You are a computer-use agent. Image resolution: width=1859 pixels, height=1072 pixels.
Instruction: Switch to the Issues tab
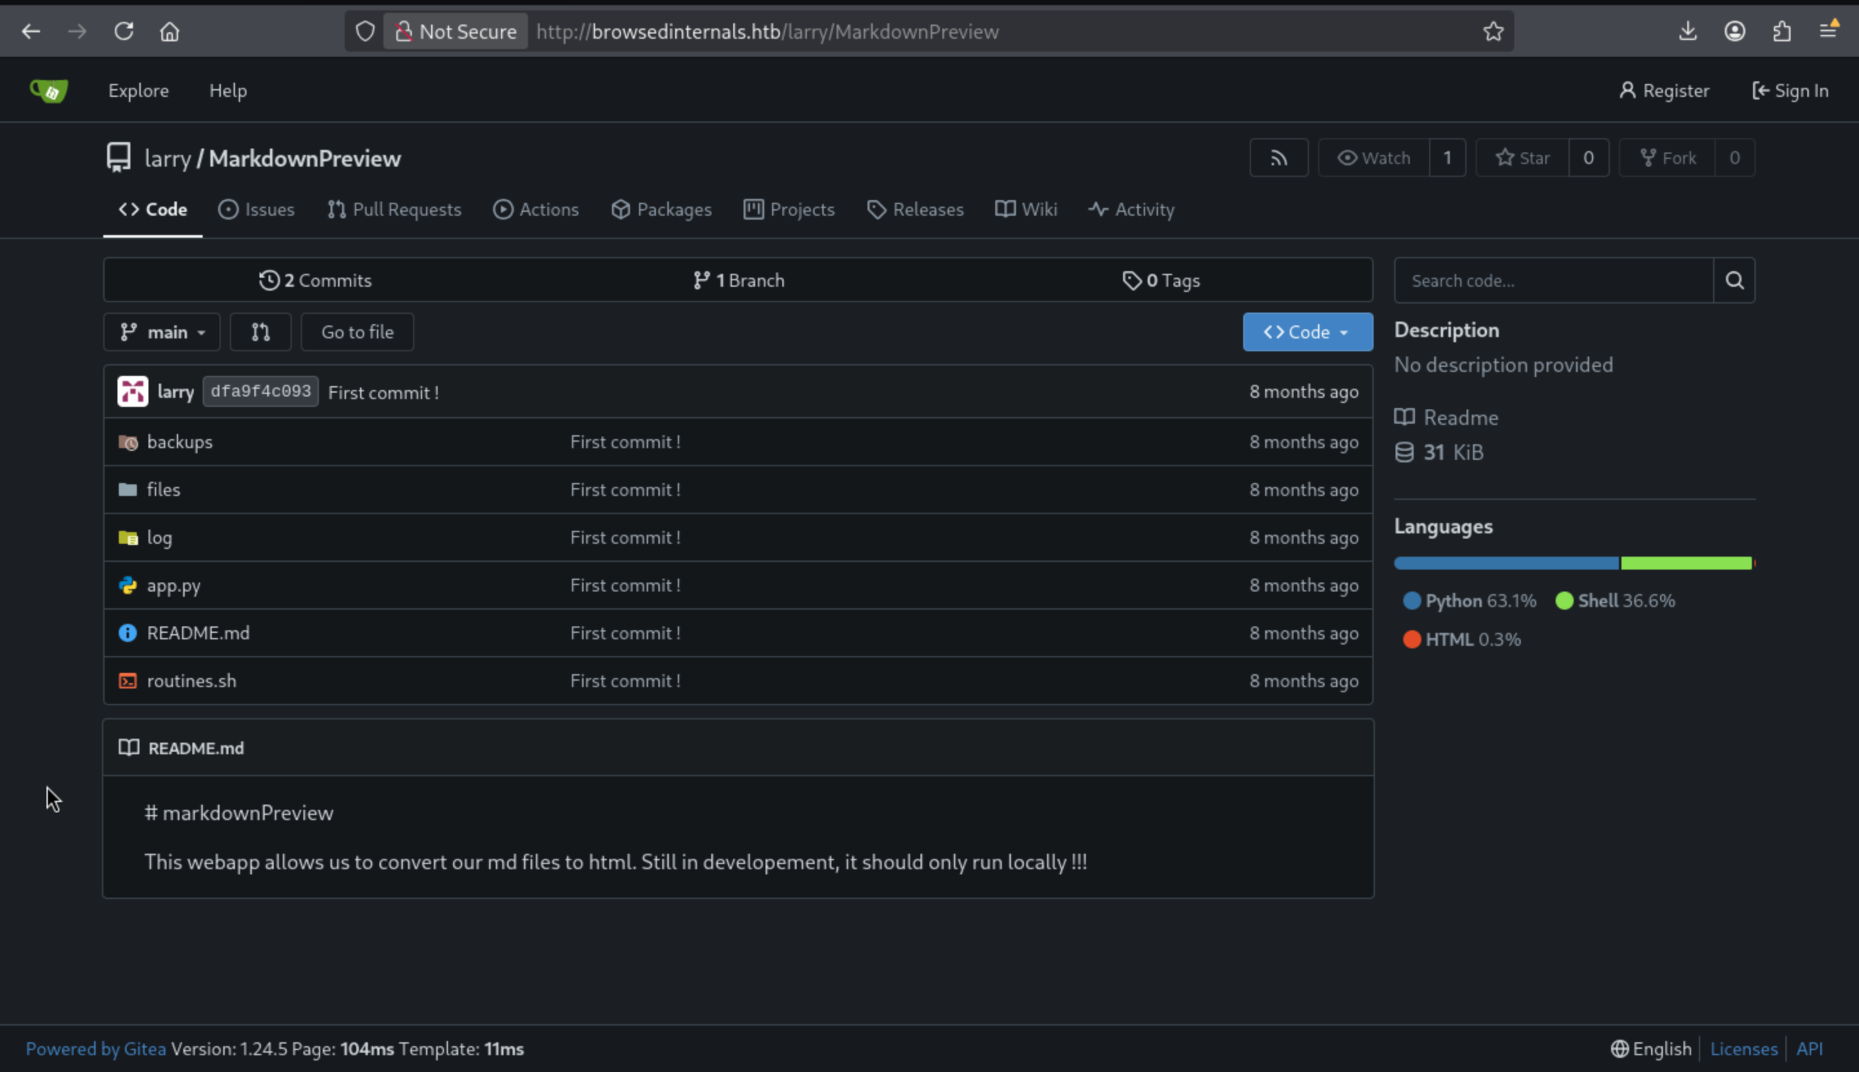click(256, 210)
